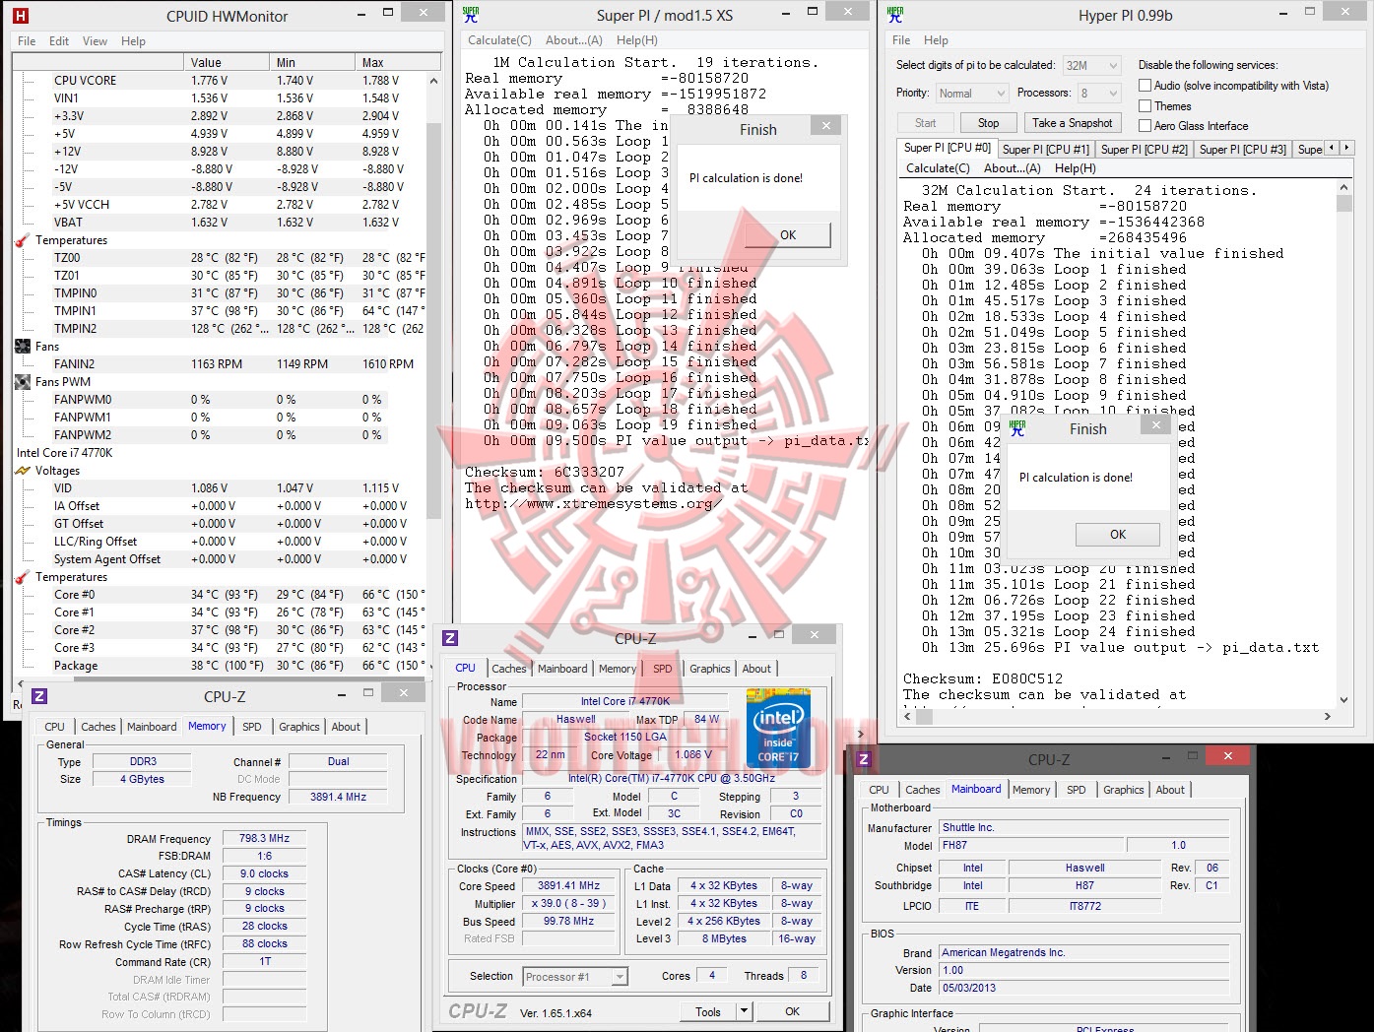Screen dimensions: 1374x1032
Task: Click Take a Snapshot button
Action: point(1073,123)
